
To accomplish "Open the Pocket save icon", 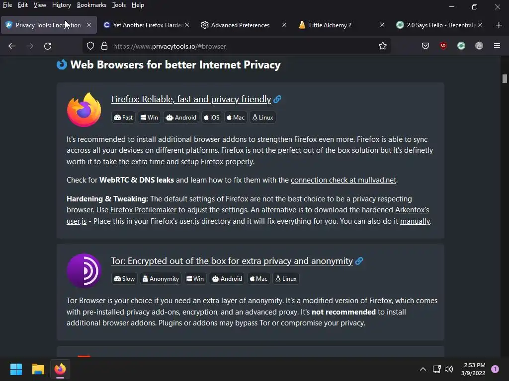I will pyautogui.click(x=425, y=46).
